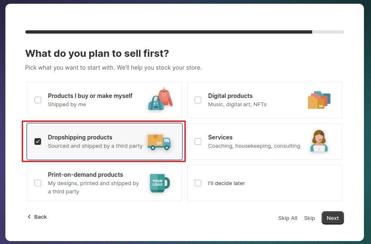Enable the I'll decide later checkbox
371x244 pixels.
[198, 183]
